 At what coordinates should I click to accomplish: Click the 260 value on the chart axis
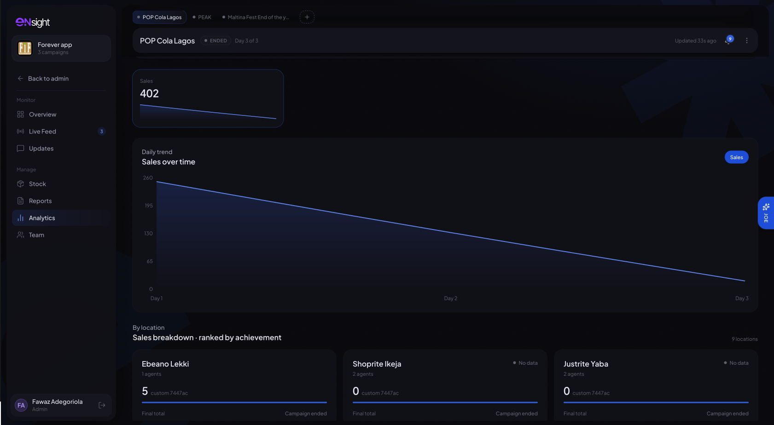(148, 178)
